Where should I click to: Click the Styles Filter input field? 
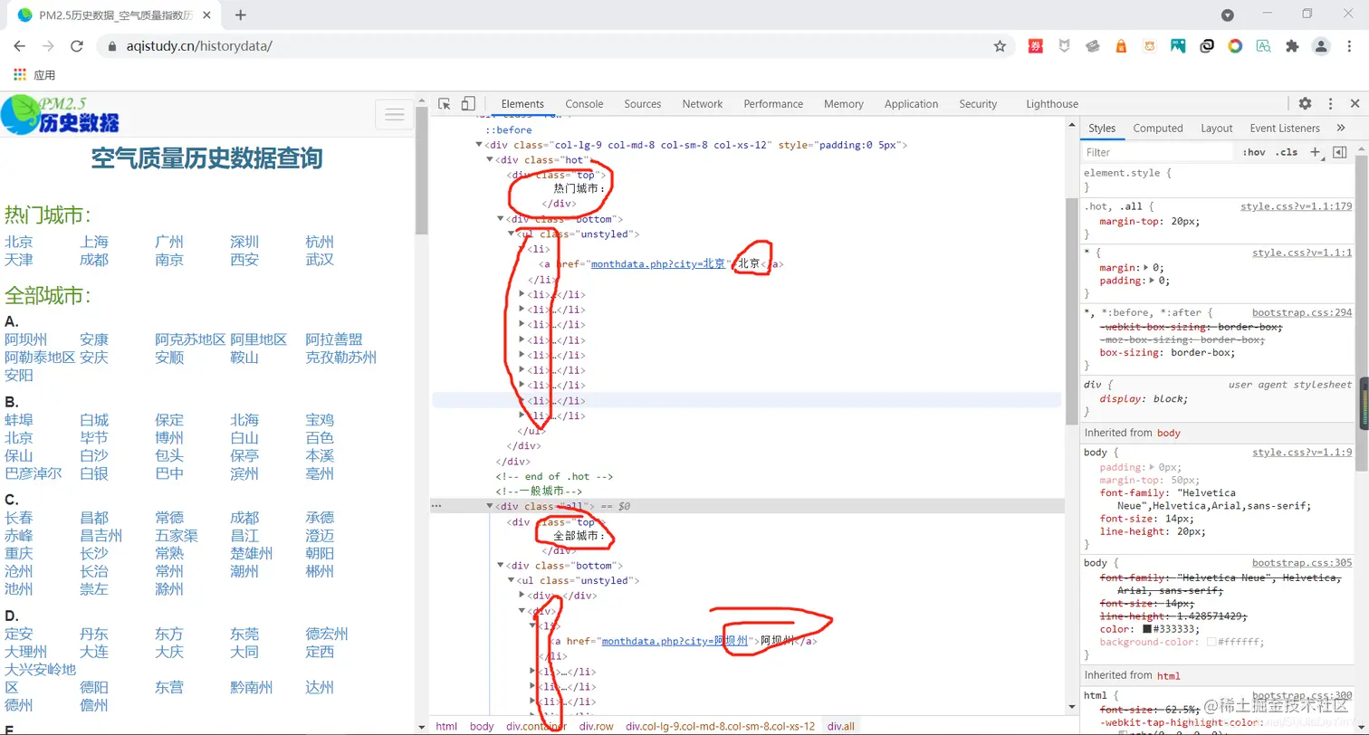(x=1159, y=152)
